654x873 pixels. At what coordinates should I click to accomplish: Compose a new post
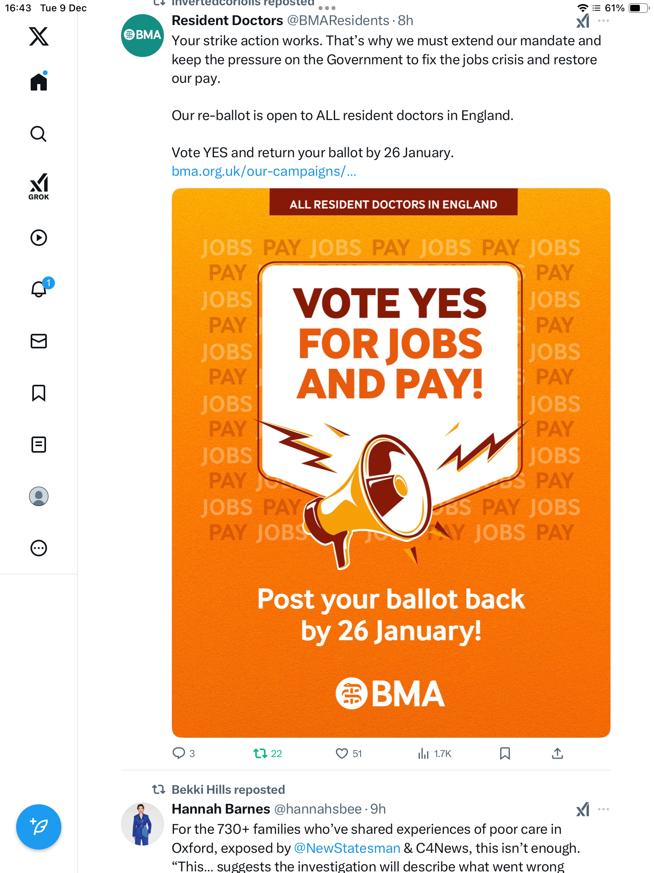click(39, 827)
